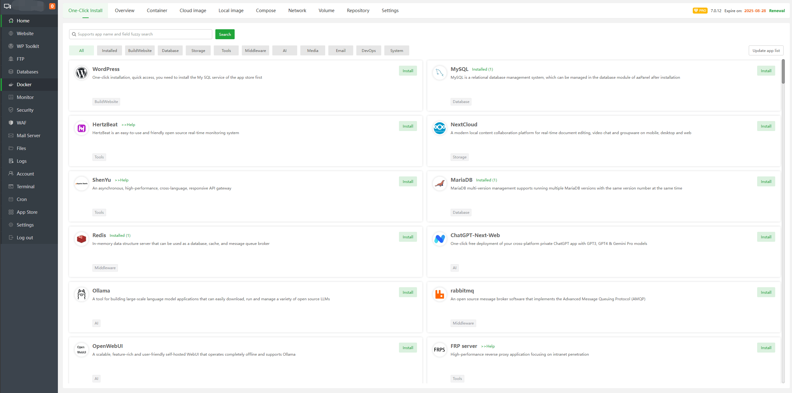792x393 pixels.
Task: Filter apps by Installed category
Action: pos(110,50)
